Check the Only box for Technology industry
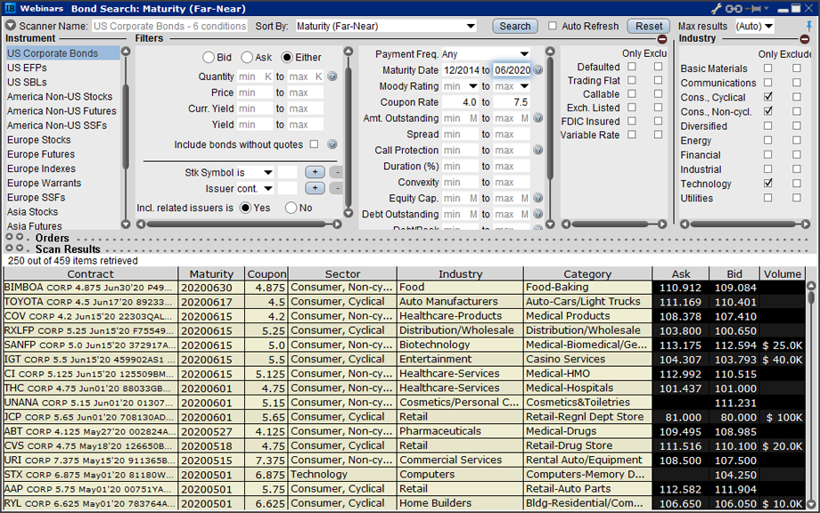This screenshot has height=513, width=820. [768, 183]
